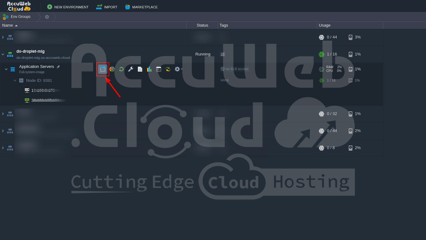The image size is (426, 240).
Task: Sort by the Name column header
Action: pyautogui.click(x=8, y=25)
